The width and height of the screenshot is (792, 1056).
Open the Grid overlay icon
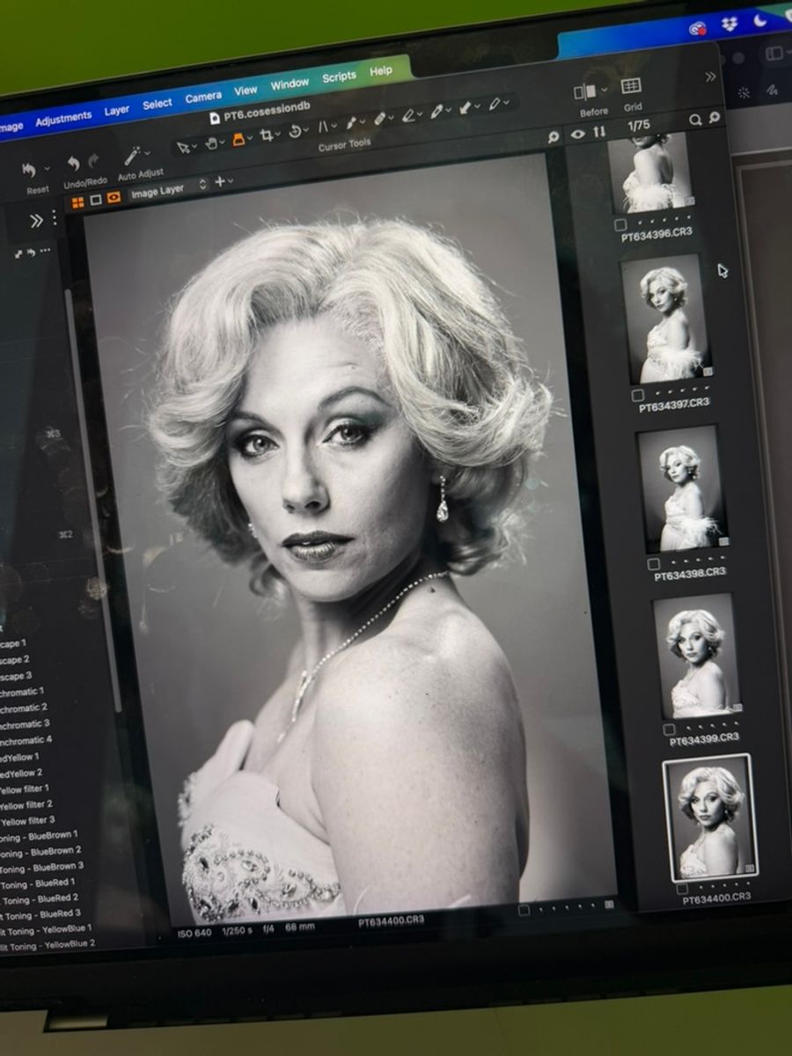(x=631, y=86)
